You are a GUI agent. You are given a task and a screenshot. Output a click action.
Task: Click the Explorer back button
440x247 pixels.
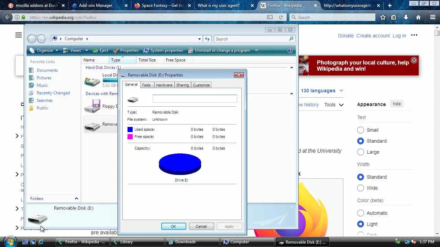[32, 39]
